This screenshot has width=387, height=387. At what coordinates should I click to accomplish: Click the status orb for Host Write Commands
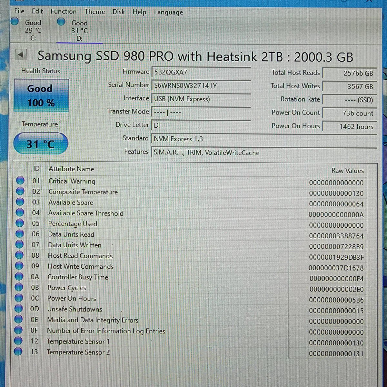coord(19,266)
